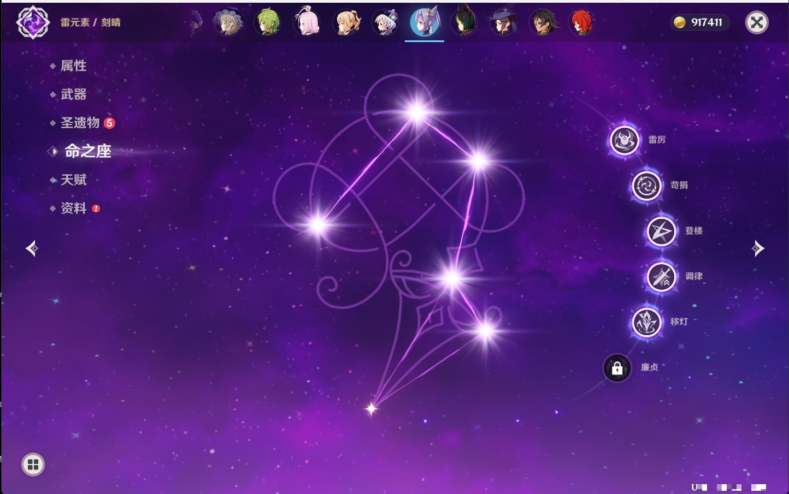View the 调律 constellation icon

[x=661, y=277]
